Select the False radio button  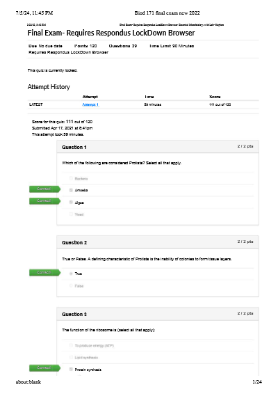click(71, 285)
